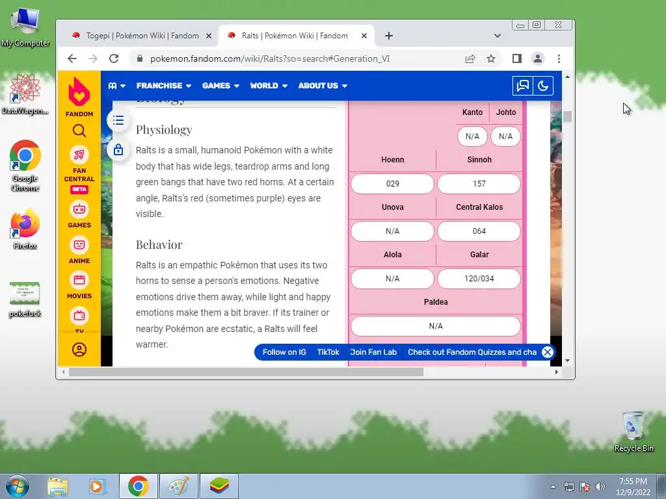Dismiss the blue Fandom promo bar
666x499 pixels.
pos(548,352)
